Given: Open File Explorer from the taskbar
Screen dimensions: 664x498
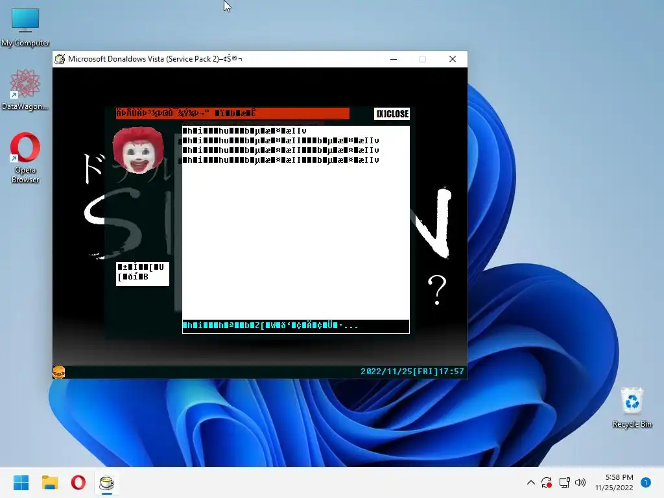Looking at the screenshot, I should 49,482.
